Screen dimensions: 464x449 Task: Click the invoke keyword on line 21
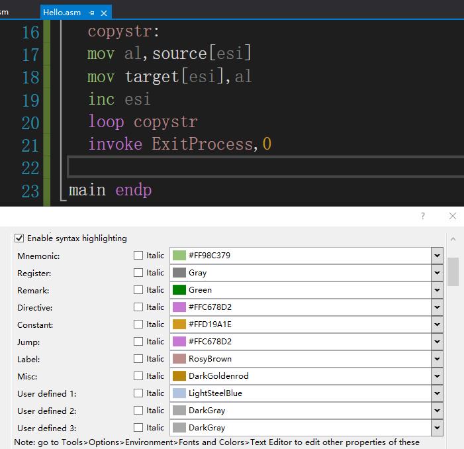(x=115, y=144)
